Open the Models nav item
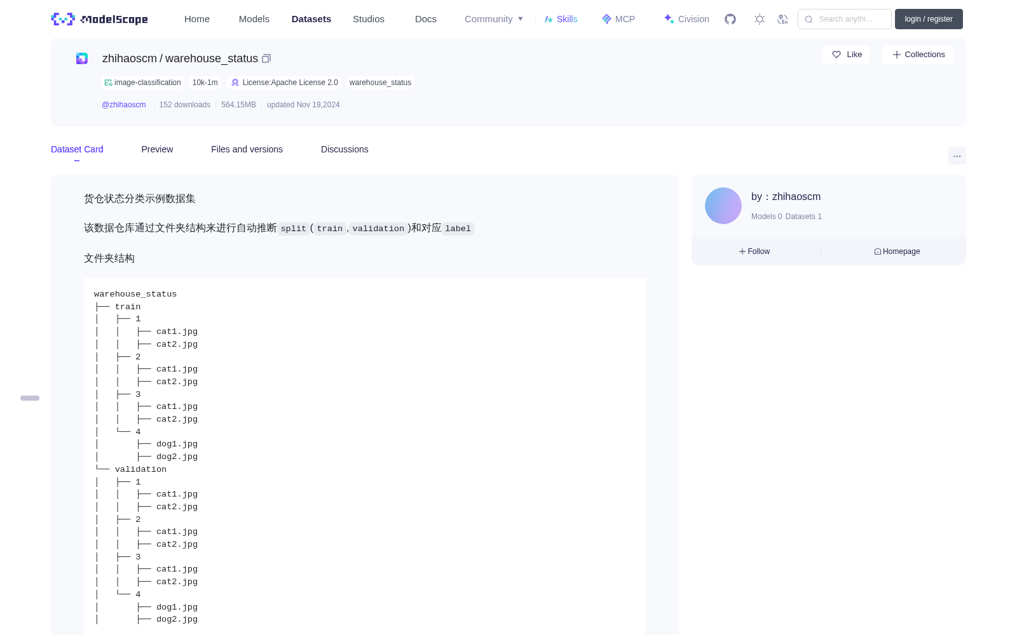 (x=254, y=19)
